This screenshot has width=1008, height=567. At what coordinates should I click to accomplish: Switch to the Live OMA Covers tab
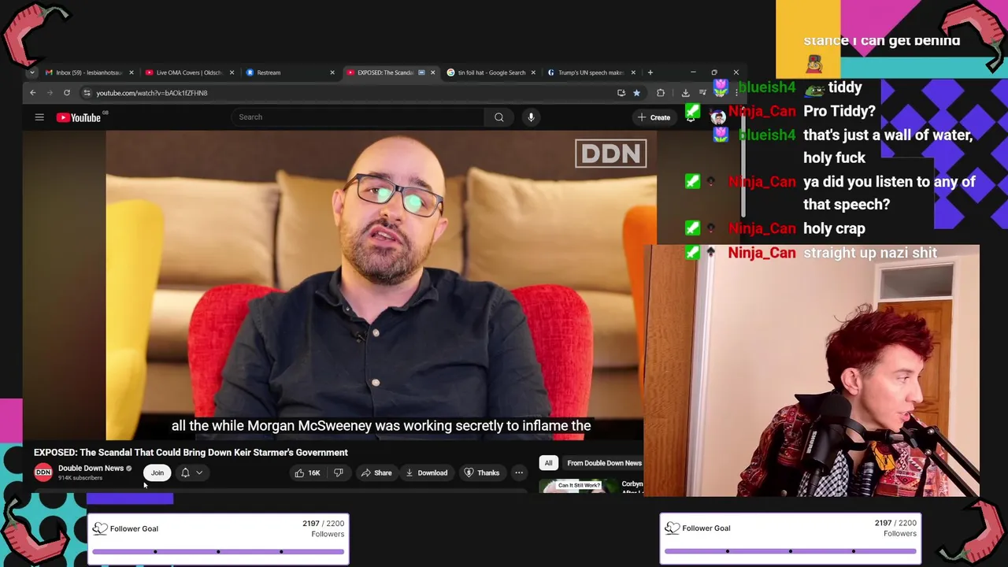[x=189, y=72]
